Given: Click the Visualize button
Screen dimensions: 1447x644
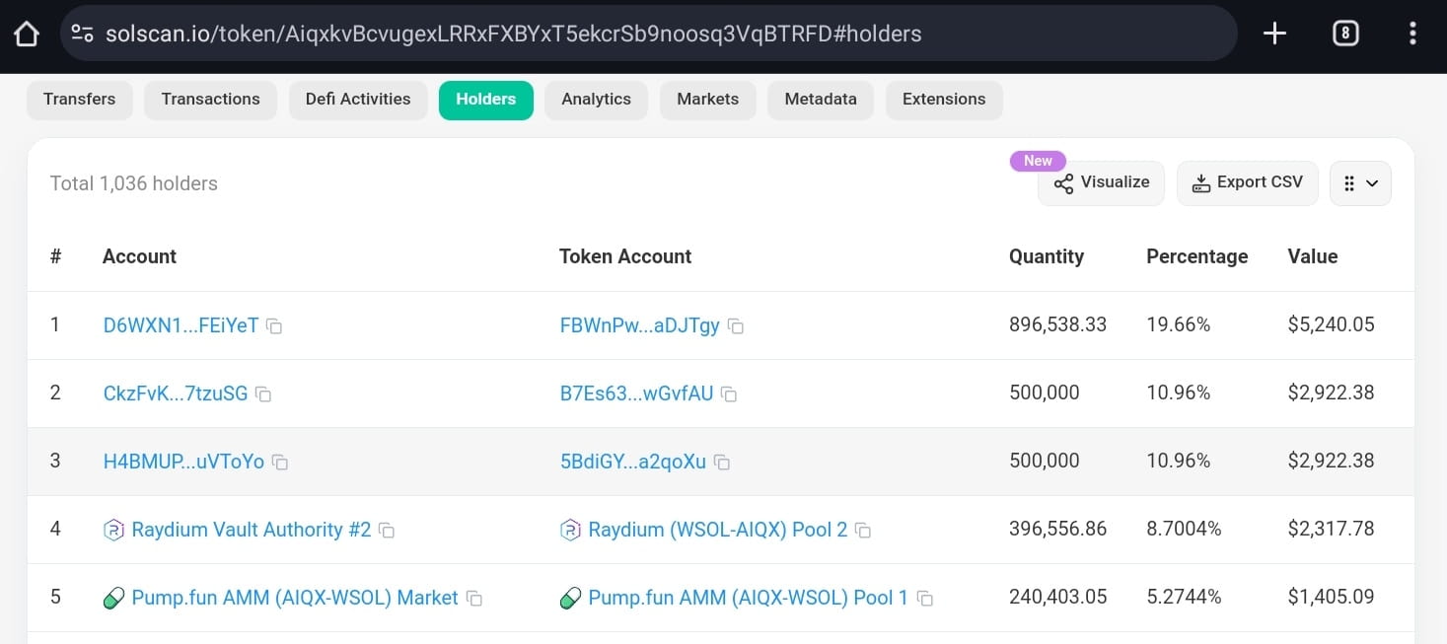Looking at the screenshot, I should pyautogui.click(x=1101, y=183).
